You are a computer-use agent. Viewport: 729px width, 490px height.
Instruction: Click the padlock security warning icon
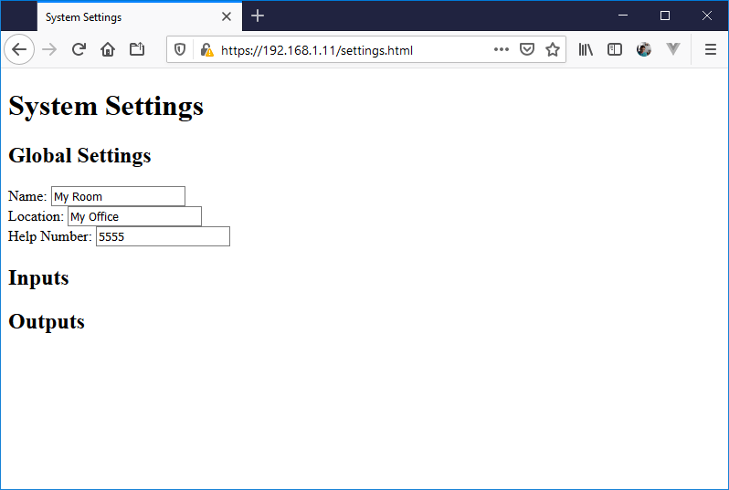pos(206,50)
